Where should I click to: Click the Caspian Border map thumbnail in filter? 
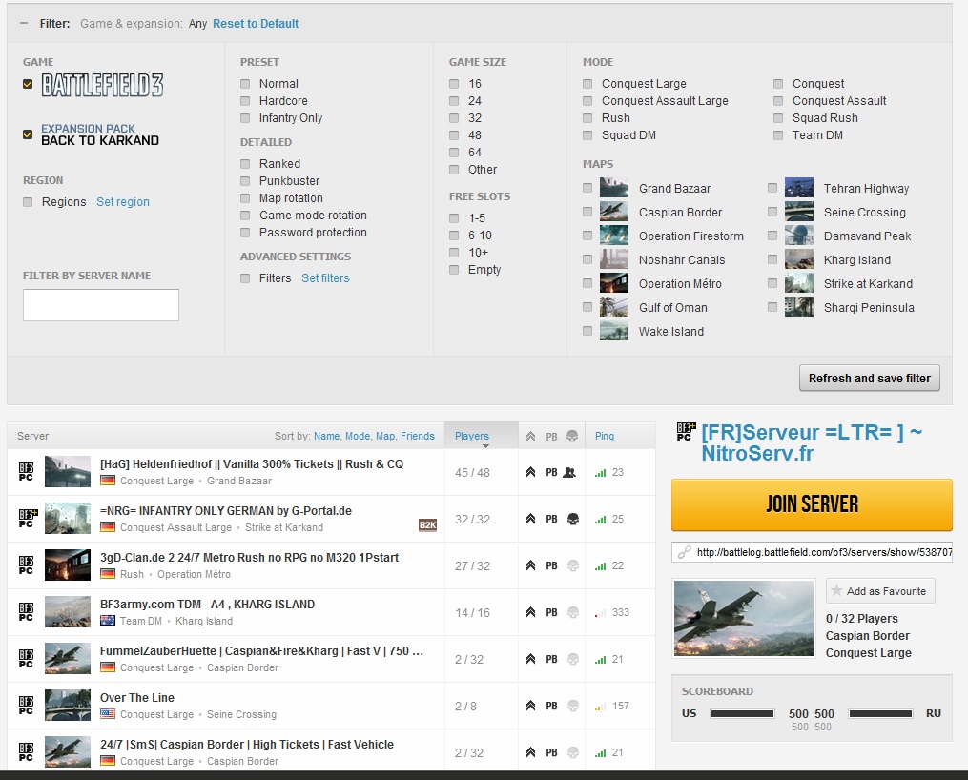pos(614,212)
